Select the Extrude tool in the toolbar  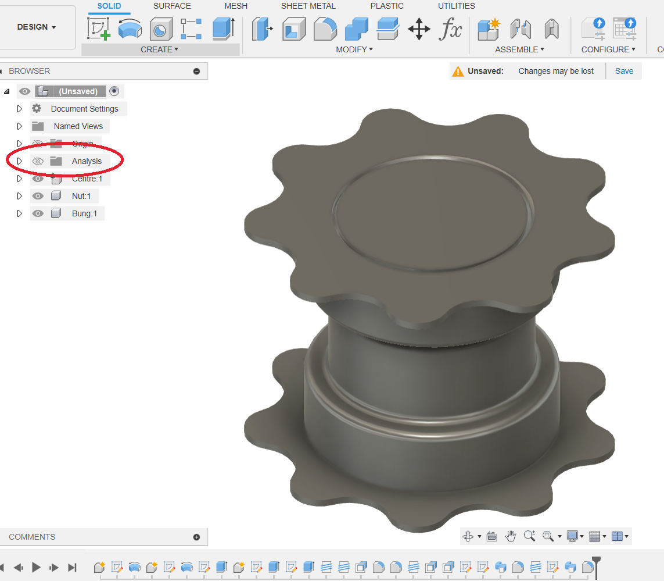coord(224,28)
